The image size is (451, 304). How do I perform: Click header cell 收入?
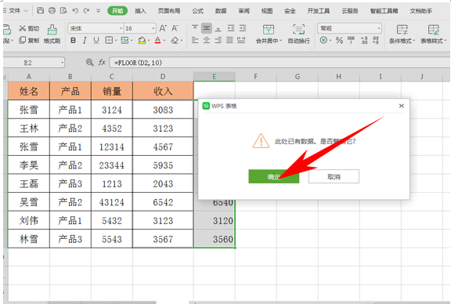coord(163,91)
